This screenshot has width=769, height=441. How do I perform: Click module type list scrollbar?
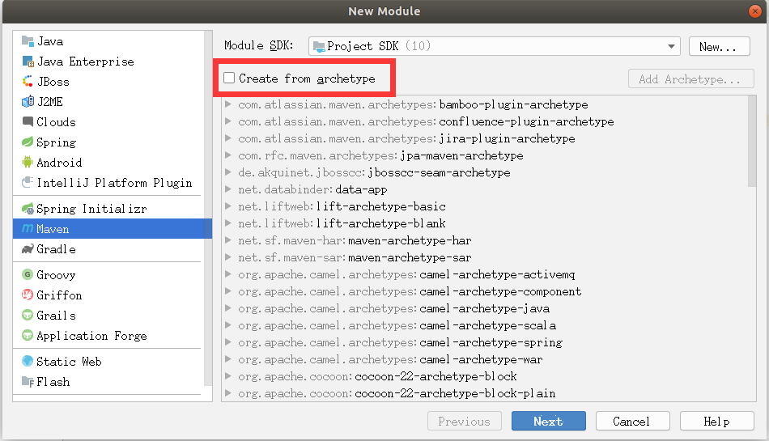[208, 209]
